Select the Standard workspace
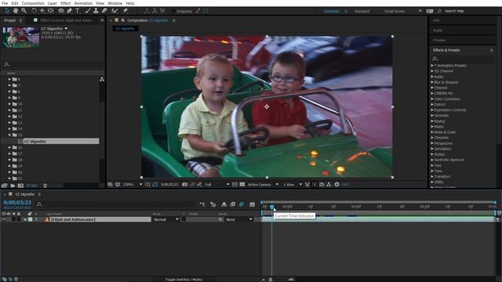 click(x=362, y=11)
